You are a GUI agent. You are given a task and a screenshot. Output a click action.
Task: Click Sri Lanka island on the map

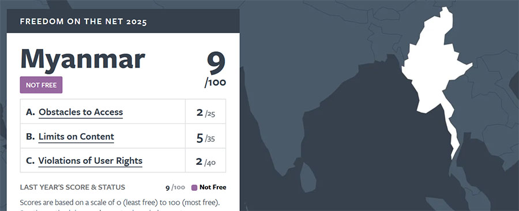point(309,174)
